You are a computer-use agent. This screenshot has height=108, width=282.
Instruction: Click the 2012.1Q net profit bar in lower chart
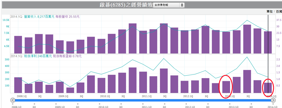tap(185, 87)
